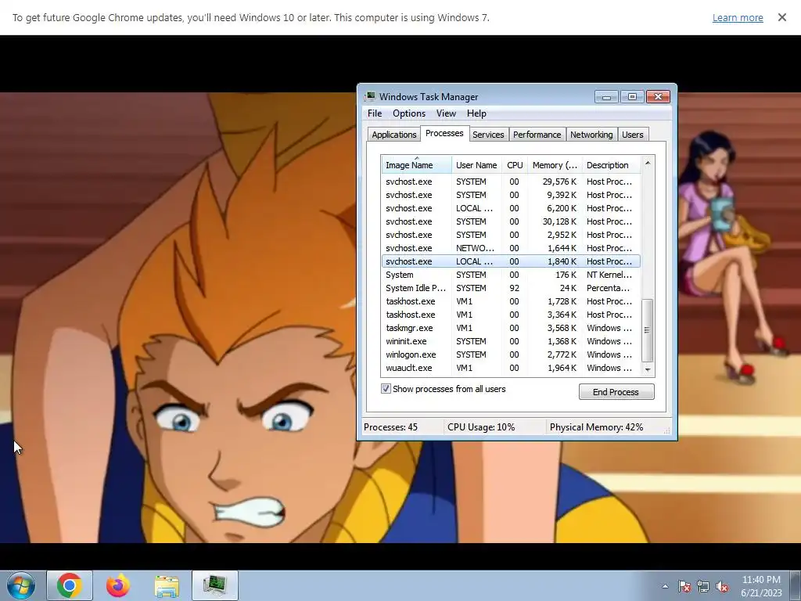Select Task Manager taskbar icon

tap(215, 585)
